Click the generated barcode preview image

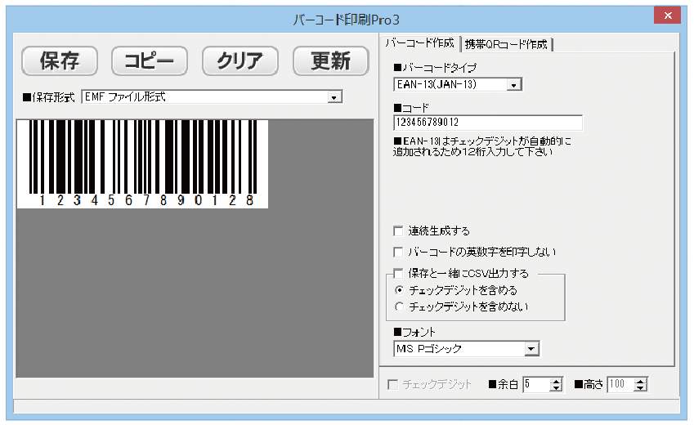click(x=142, y=163)
